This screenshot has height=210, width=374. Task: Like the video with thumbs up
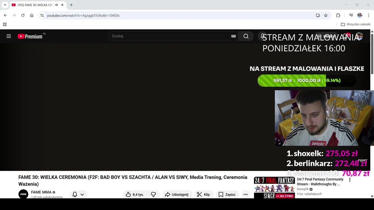tap(135, 195)
